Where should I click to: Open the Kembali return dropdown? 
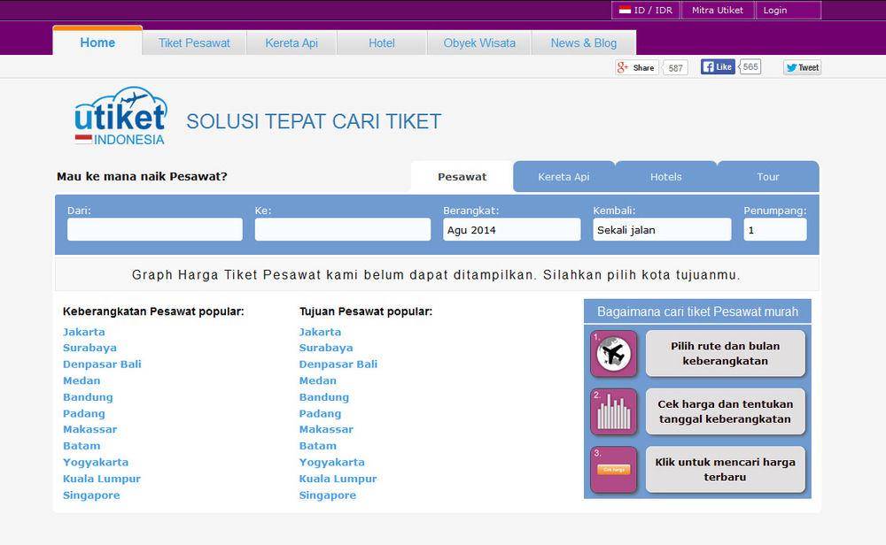pyautogui.click(x=662, y=230)
